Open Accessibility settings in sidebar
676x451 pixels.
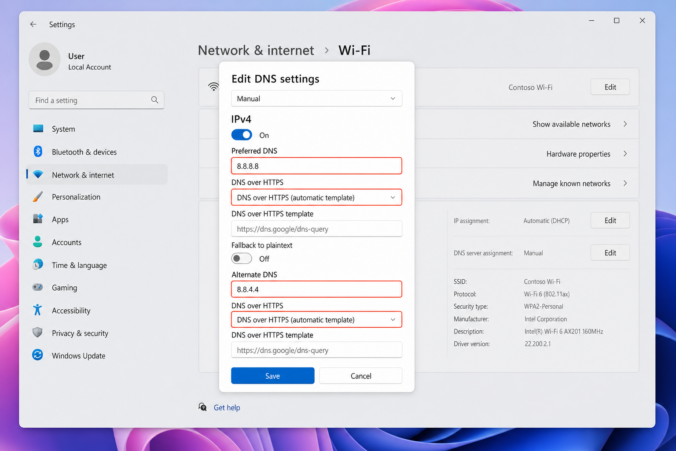[97, 311]
